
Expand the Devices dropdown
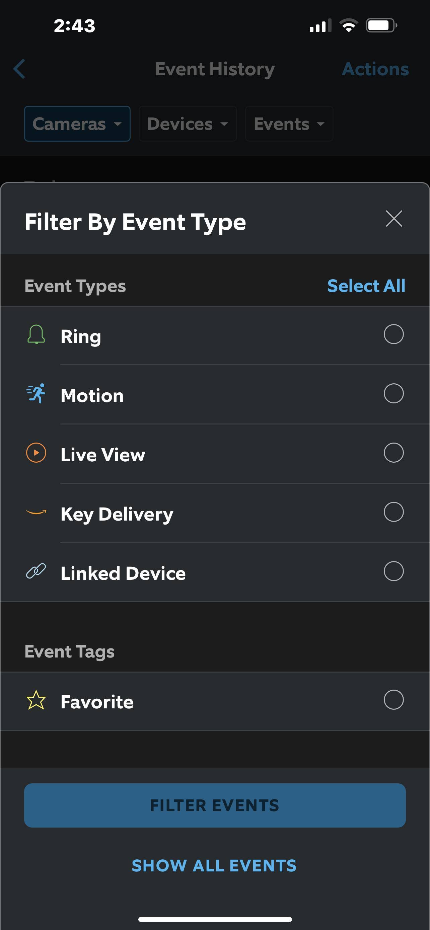(x=188, y=124)
